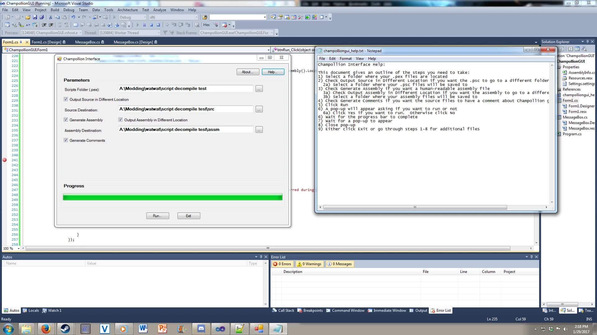The height and width of the screenshot is (335, 597).
Task: Click the Solution Explorer View Class Diagram icon
Action: pyautogui.click(x=584, y=49)
